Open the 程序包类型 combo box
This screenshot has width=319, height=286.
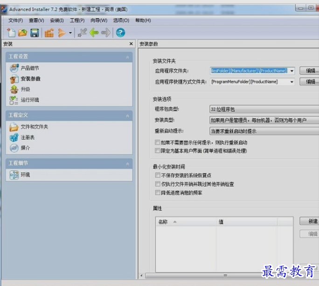[x=264, y=109]
